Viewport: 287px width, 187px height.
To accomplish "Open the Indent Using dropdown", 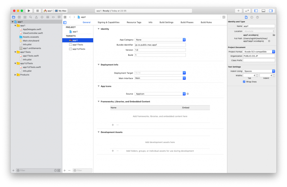I will (x=259, y=71).
